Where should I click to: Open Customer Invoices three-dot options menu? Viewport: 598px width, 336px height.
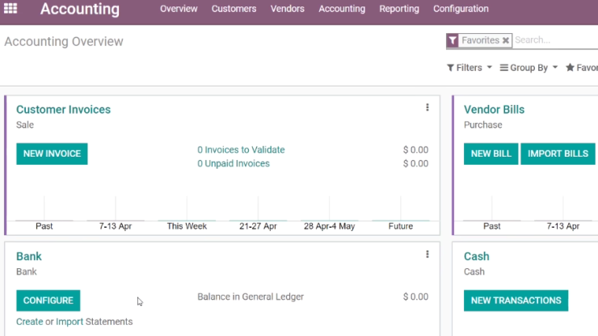pos(427,107)
